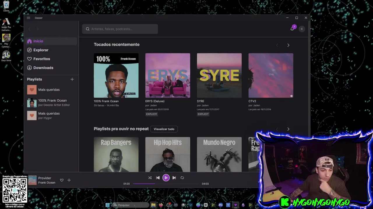Show previous recently played items
This screenshot has height=209, width=373.
[277, 45]
